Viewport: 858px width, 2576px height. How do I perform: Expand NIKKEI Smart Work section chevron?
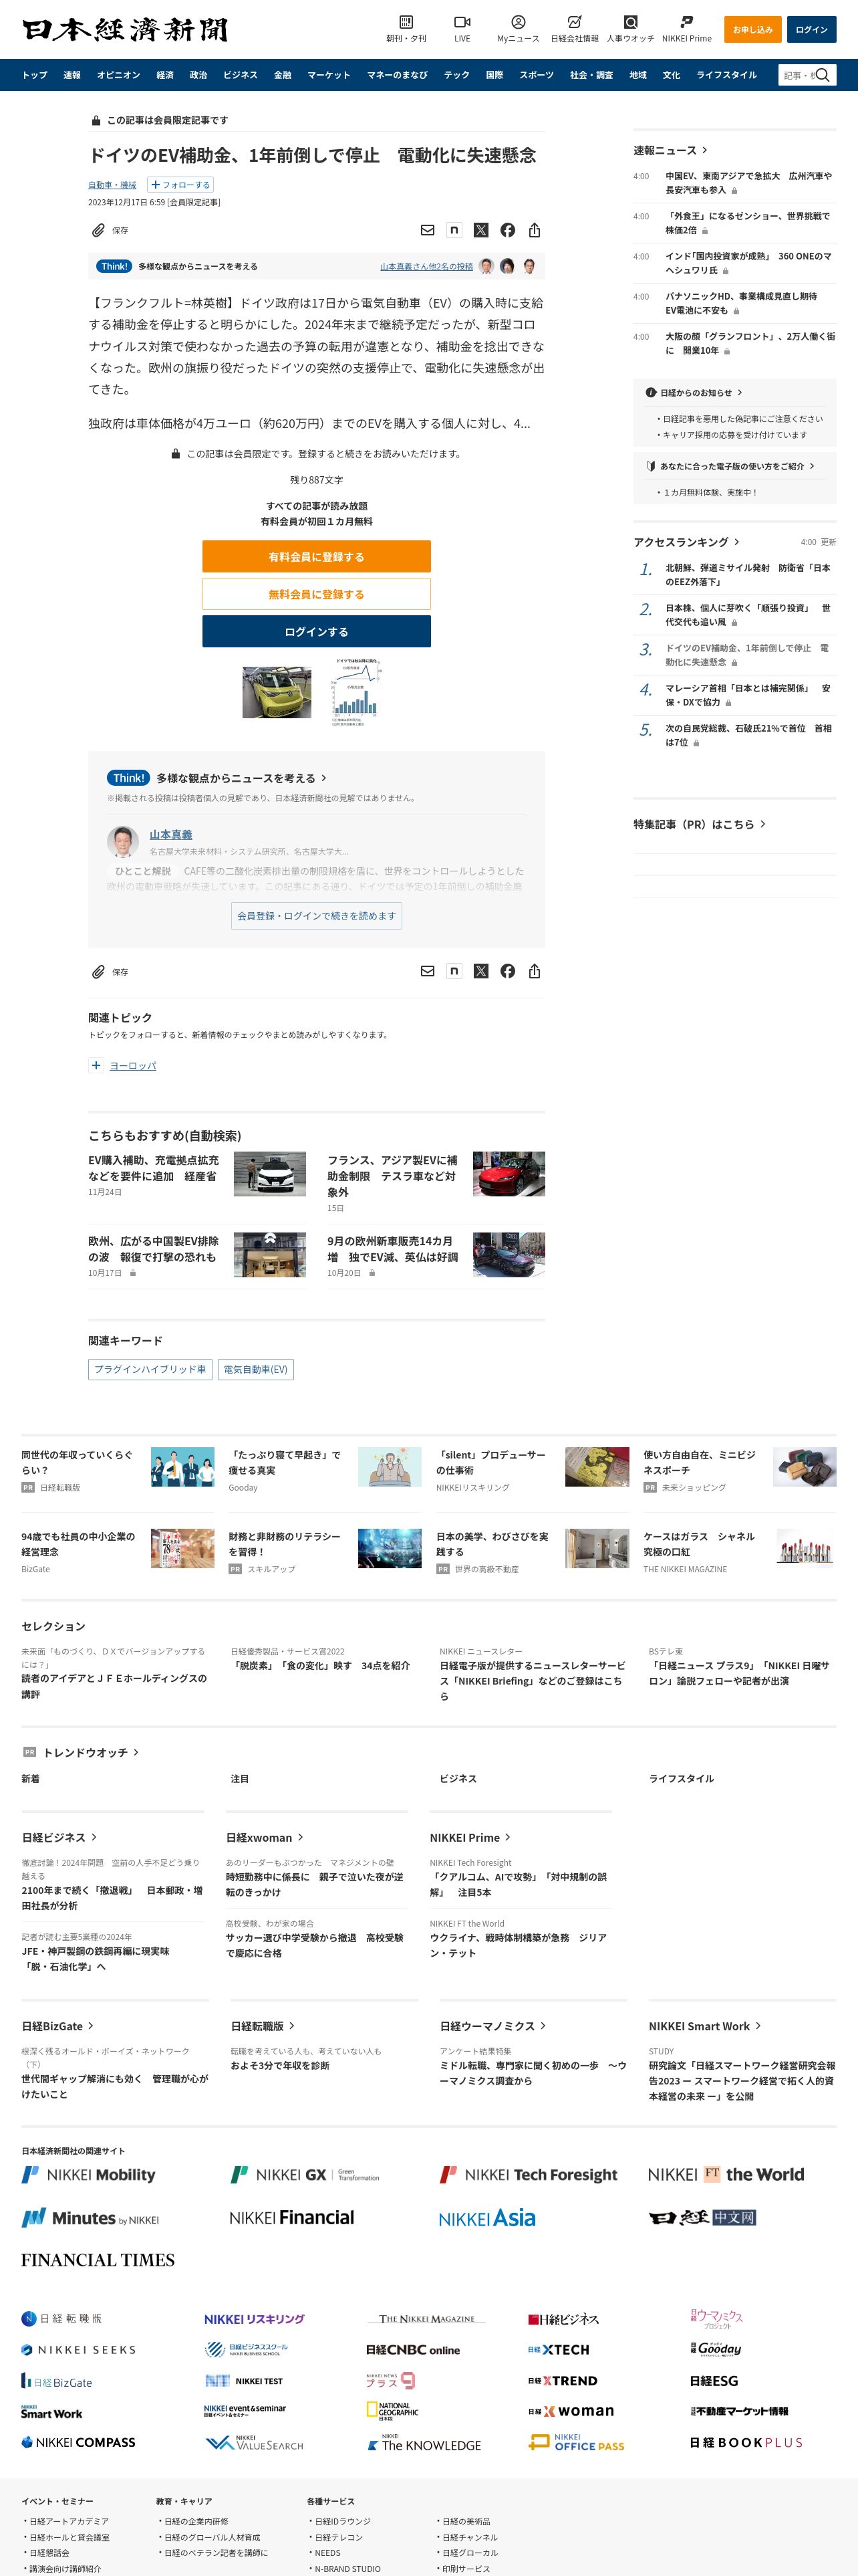click(x=758, y=2025)
